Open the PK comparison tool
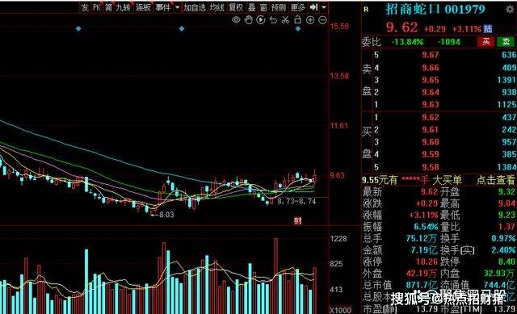Viewport: 517px width, 314px height. (x=97, y=7)
